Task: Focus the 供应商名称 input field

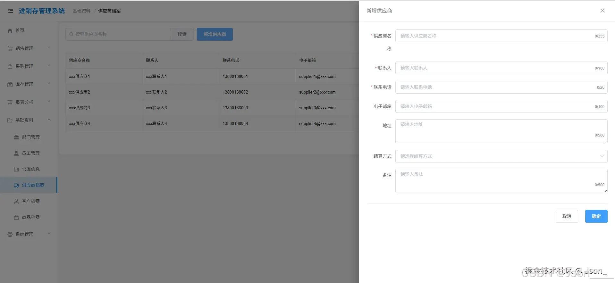Action: (x=501, y=36)
